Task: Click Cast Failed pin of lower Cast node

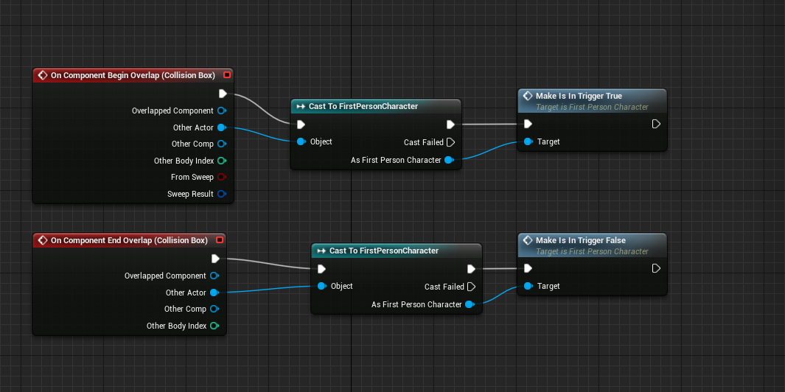Action: [470, 287]
